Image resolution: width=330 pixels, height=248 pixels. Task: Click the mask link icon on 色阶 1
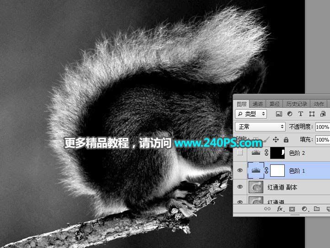[x=266, y=170]
